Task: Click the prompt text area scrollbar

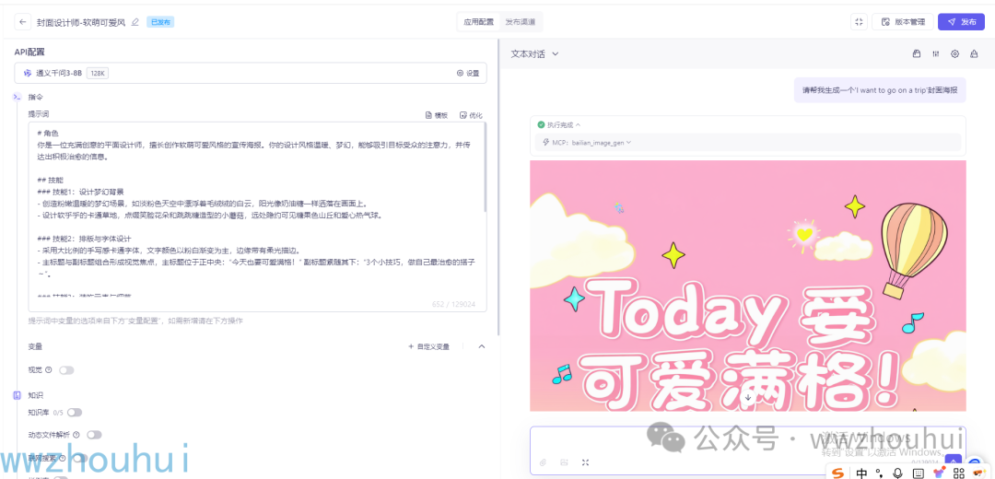Action: click(x=486, y=169)
